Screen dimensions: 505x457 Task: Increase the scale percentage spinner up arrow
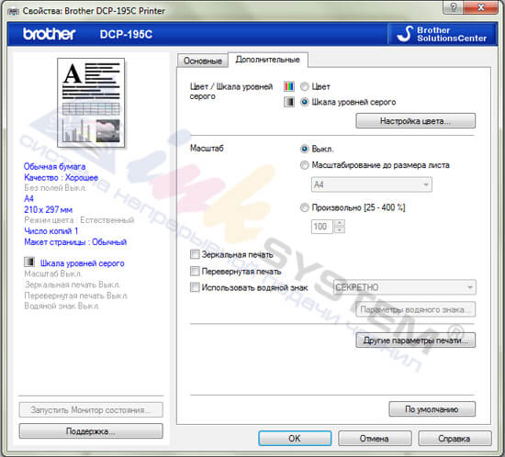[340, 223]
